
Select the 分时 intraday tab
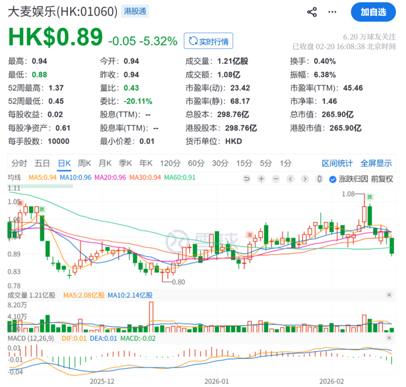[x=19, y=163]
